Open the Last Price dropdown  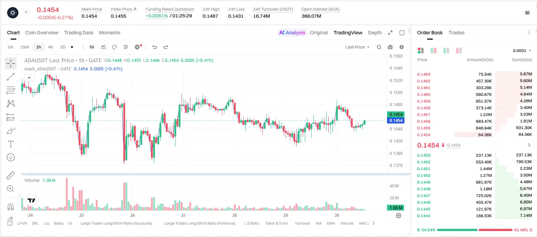(x=357, y=47)
